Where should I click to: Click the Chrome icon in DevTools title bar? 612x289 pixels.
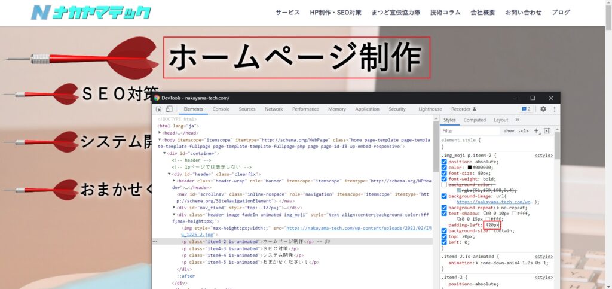click(157, 98)
